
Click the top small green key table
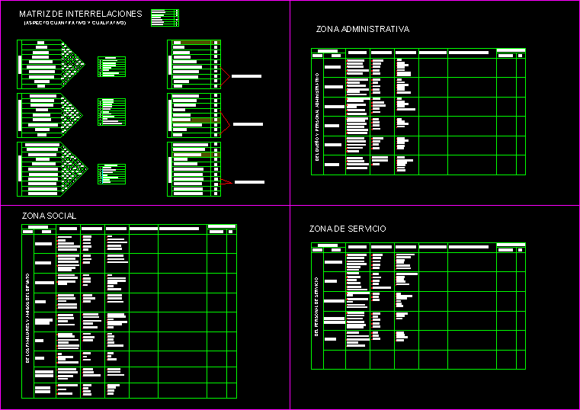[x=112, y=67]
